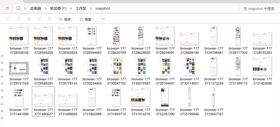Select thumbnail of browser-1773731498069
The width and height of the screenshot is (280, 127).
tap(67, 100)
